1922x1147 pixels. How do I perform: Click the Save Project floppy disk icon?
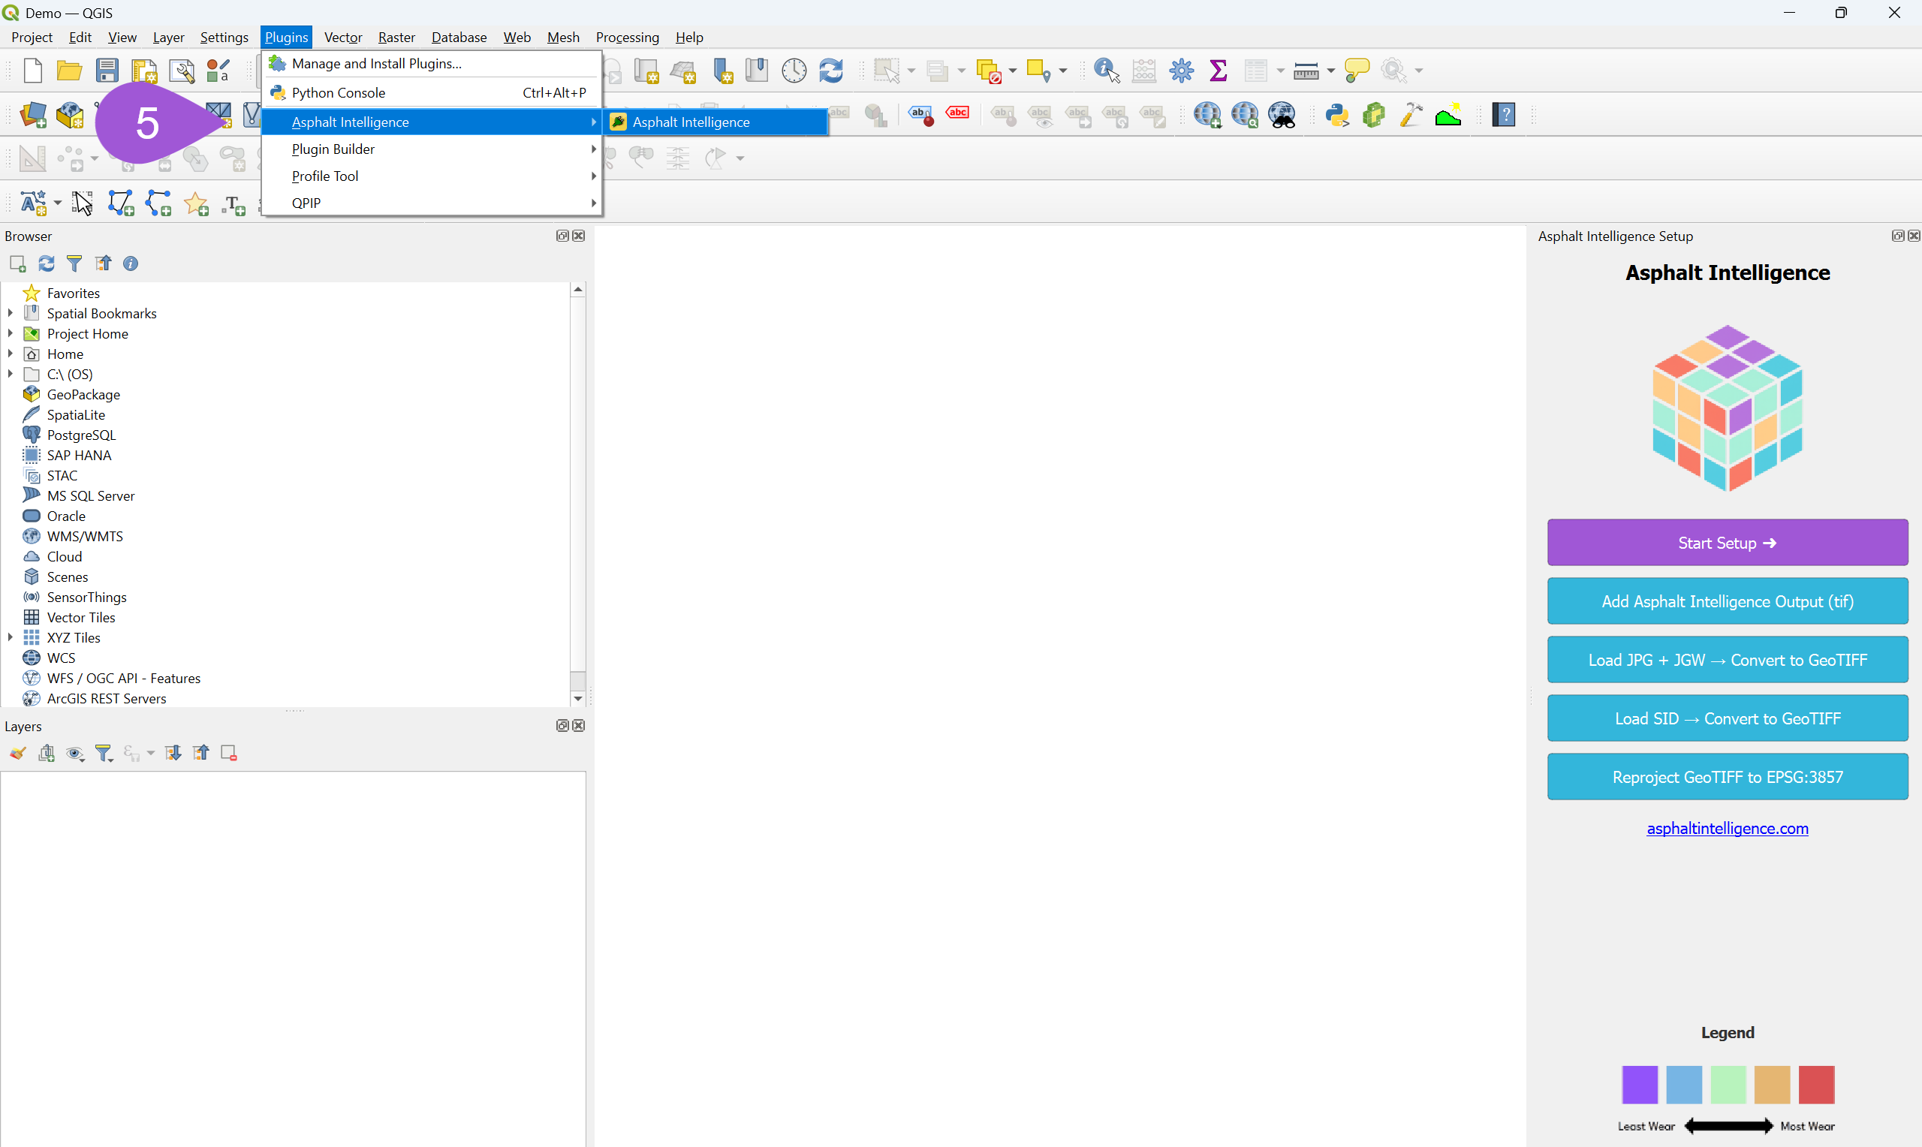click(x=107, y=70)
